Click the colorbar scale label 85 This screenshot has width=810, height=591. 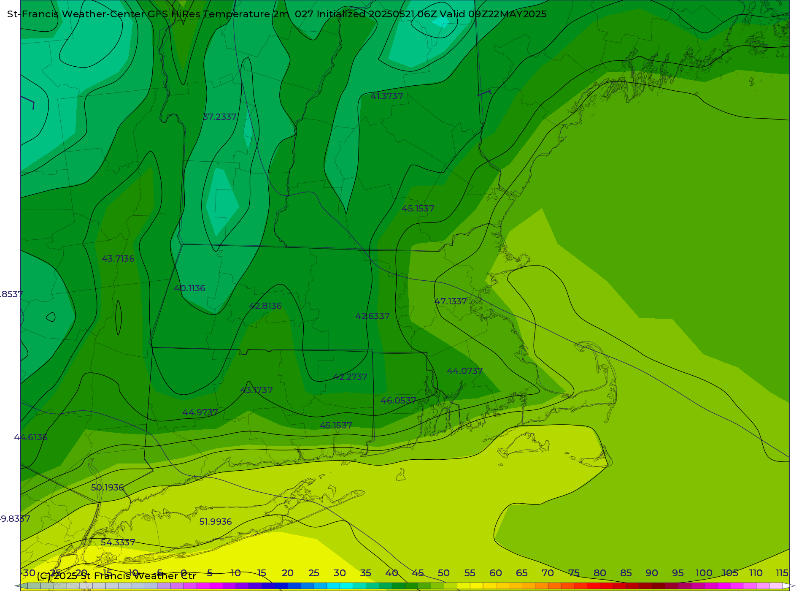626,573
